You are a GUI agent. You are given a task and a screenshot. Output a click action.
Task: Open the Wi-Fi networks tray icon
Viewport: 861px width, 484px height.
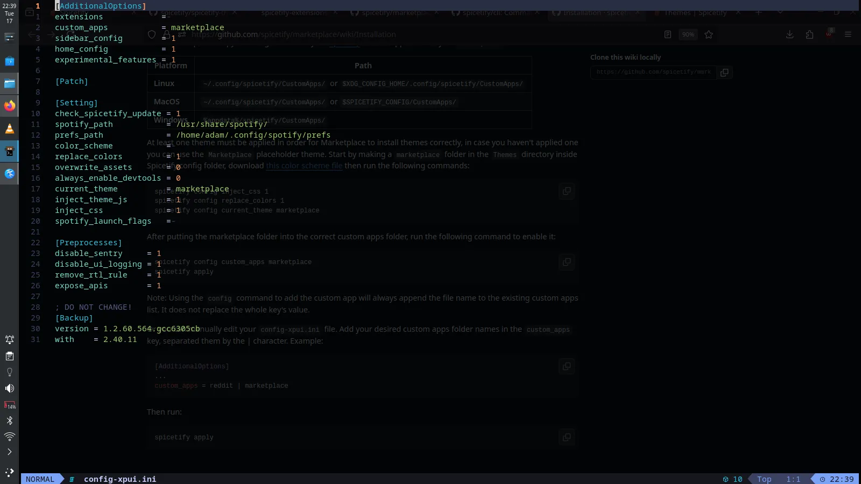9,436
